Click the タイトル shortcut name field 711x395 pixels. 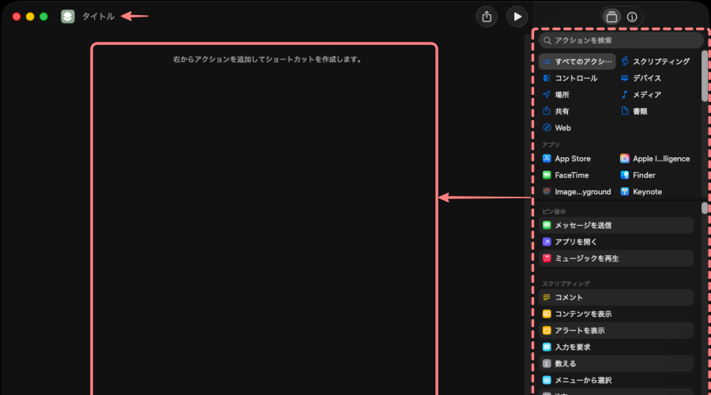click(x=98, y=17)
